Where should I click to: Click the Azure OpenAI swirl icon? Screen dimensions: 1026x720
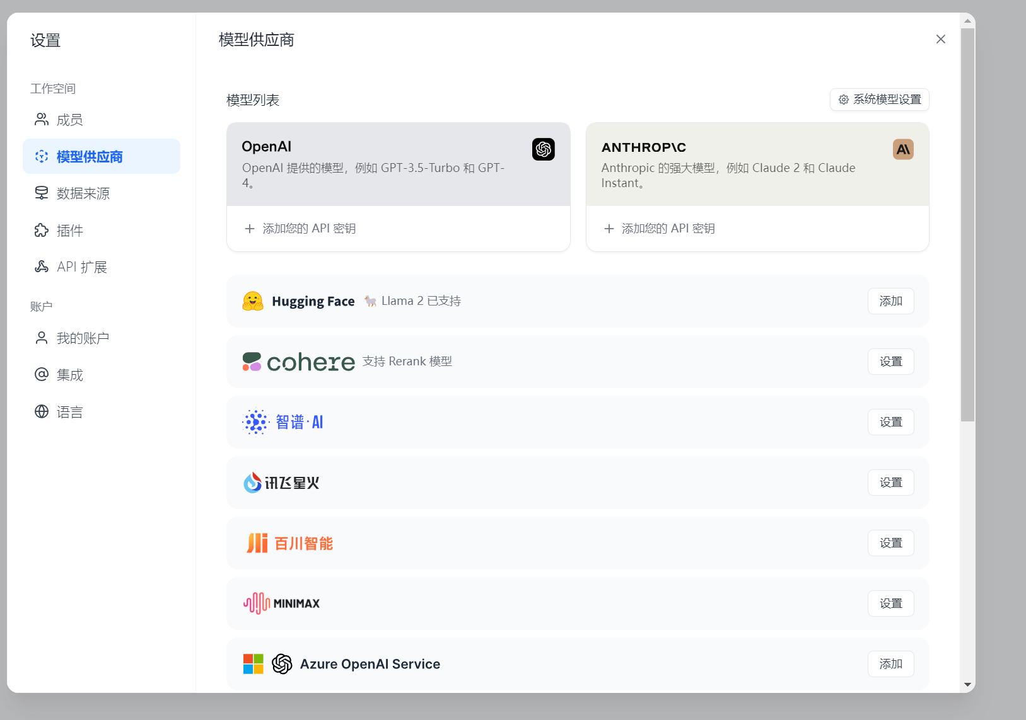[x=282, y=664]
